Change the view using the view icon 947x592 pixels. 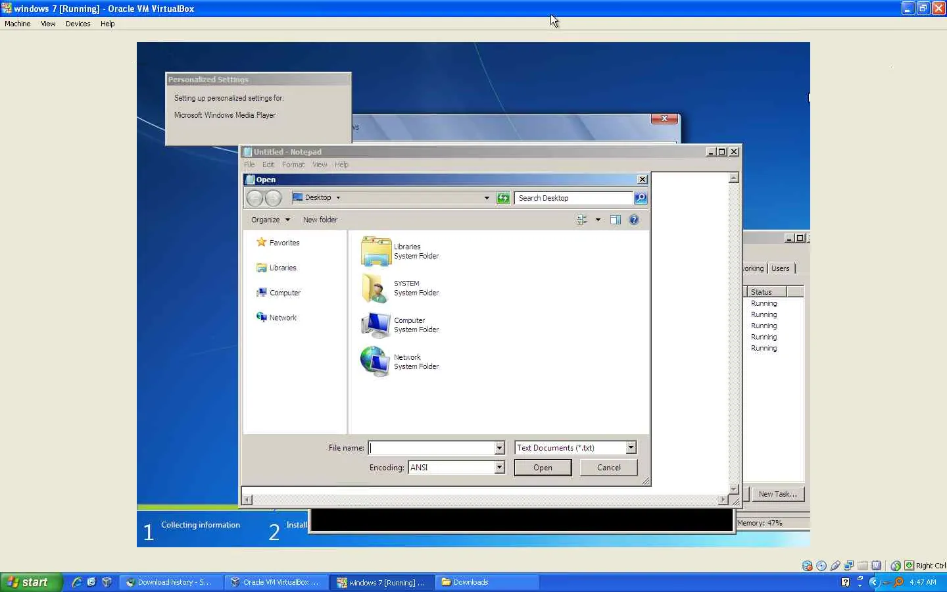(582, 220)
